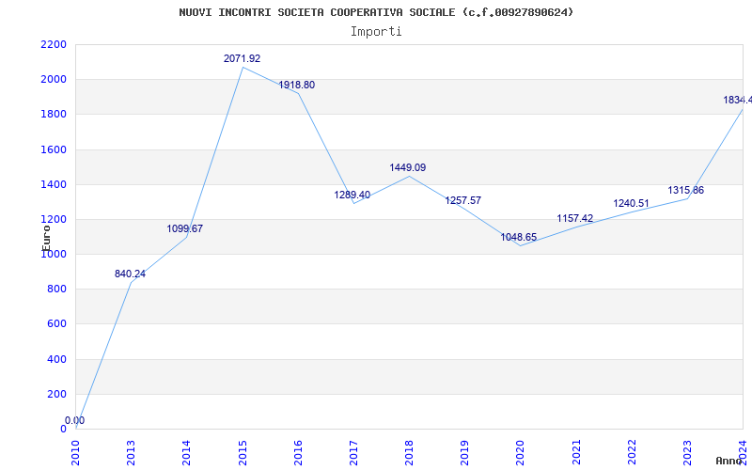Select the 0.00 data label
Viewport: 752px width, 470px height.
pyautogui.click(x=75, y=420)
